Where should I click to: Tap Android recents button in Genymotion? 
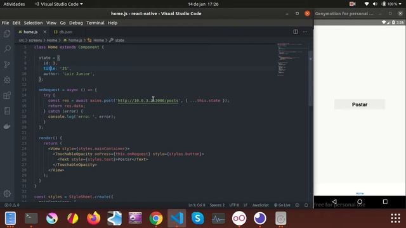point(385,201)
